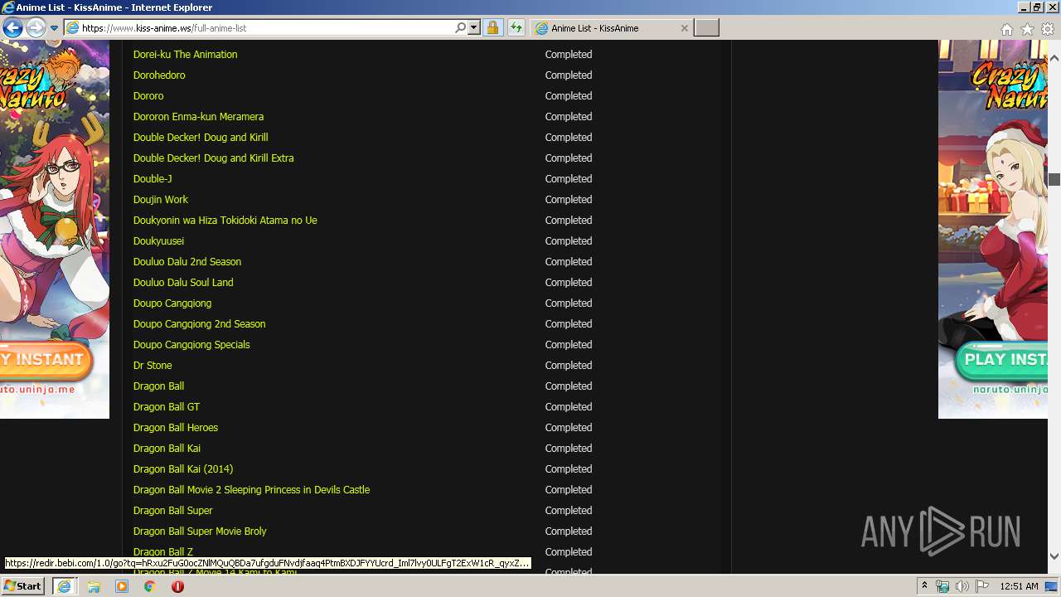Close the Anime List tab
The width and height of the screenshot is (1061, 597).
pyautogui.click(x=684, y=28)
